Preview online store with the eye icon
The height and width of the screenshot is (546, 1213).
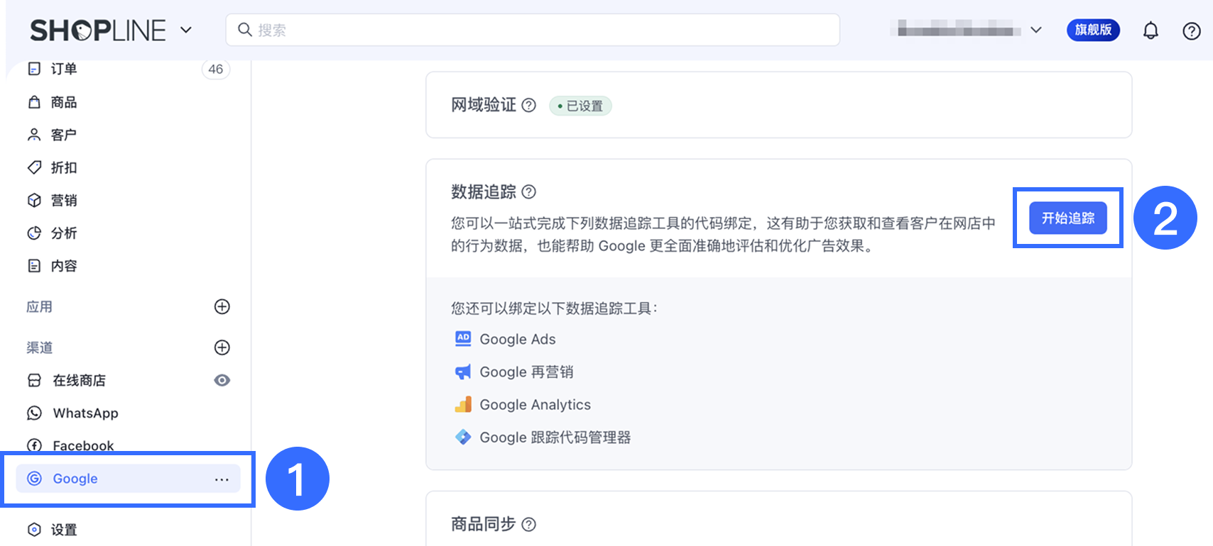[222, 380]
